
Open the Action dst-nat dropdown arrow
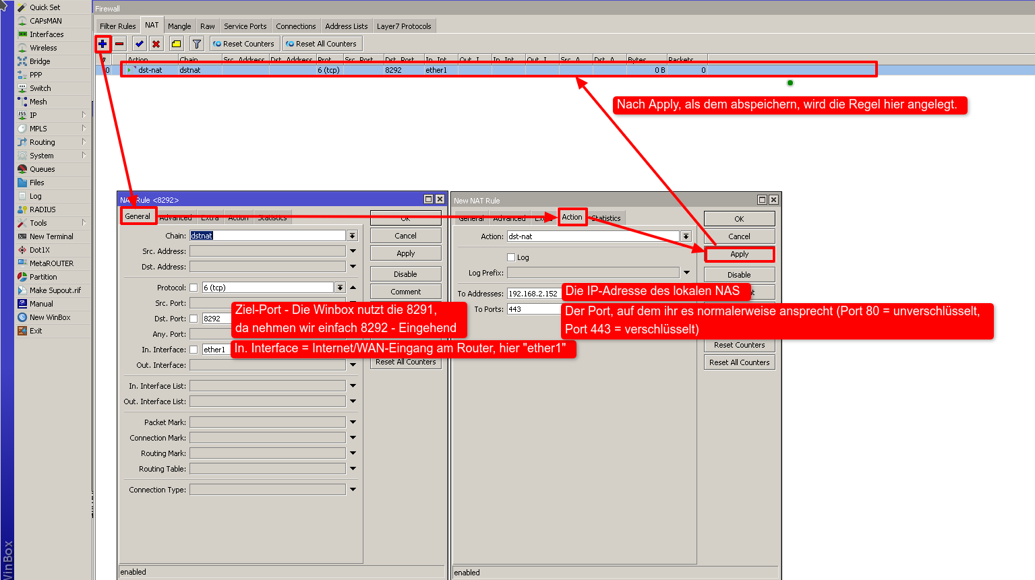point(686,236)
